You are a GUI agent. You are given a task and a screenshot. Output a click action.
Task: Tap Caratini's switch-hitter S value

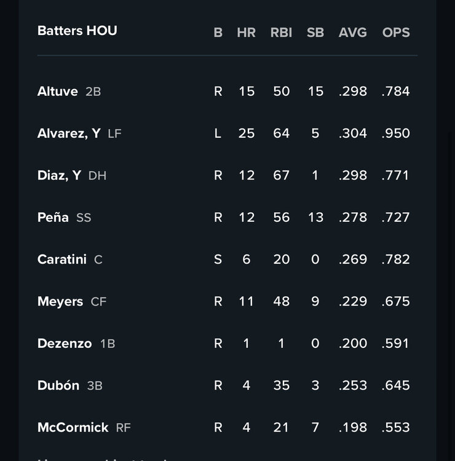click(x=218, y=259)
